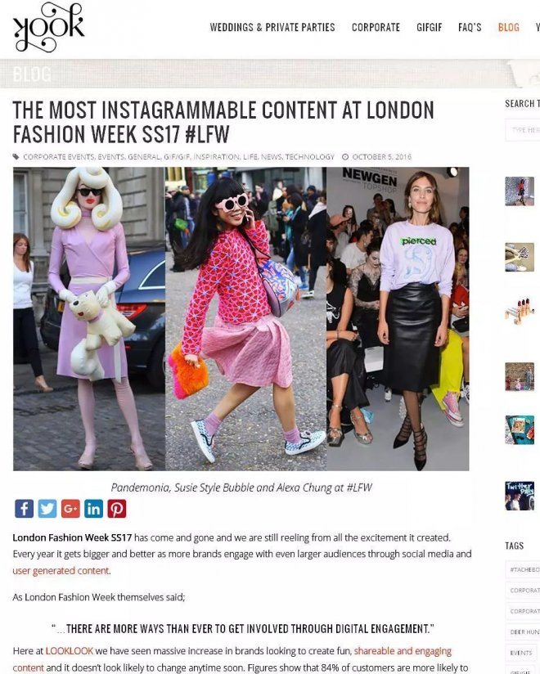Go to the GIFGIF page

[429, 28]
